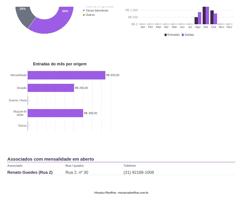Viewport: 242px width, 201px height.
Task: Select the phone number (31) 92188-1008
Action: [139, 172]
